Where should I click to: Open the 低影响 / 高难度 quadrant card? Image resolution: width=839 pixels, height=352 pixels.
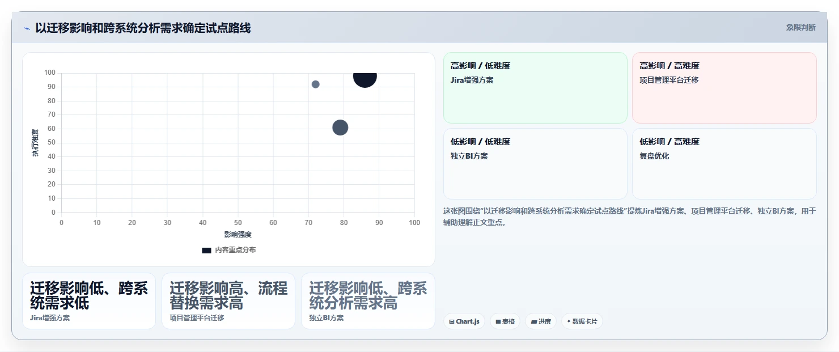724,164
